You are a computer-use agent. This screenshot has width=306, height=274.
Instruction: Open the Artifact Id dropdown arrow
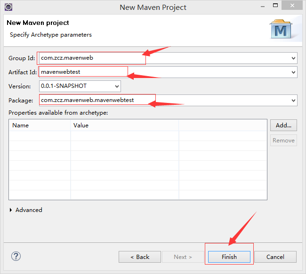coord(293,72)
